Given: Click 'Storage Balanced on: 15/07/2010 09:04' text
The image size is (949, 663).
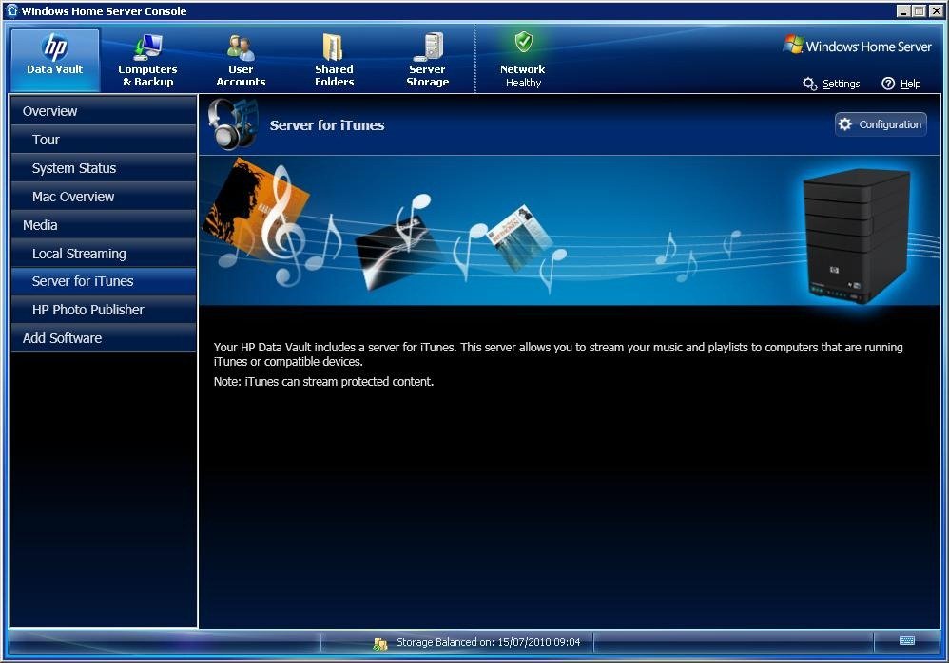Looking at the screenshot, I should point(489,642).
